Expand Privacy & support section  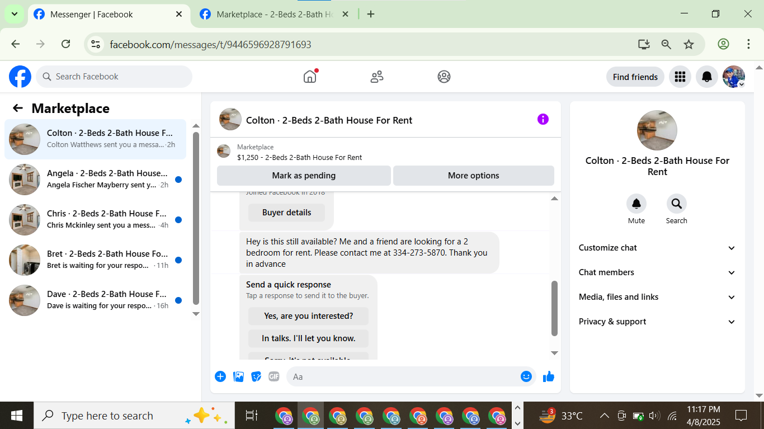point(657,322)
